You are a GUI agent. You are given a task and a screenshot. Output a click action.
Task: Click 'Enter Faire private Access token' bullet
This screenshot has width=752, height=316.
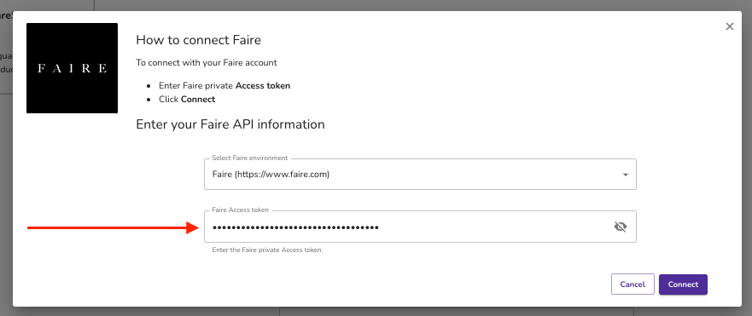point(224,86)
